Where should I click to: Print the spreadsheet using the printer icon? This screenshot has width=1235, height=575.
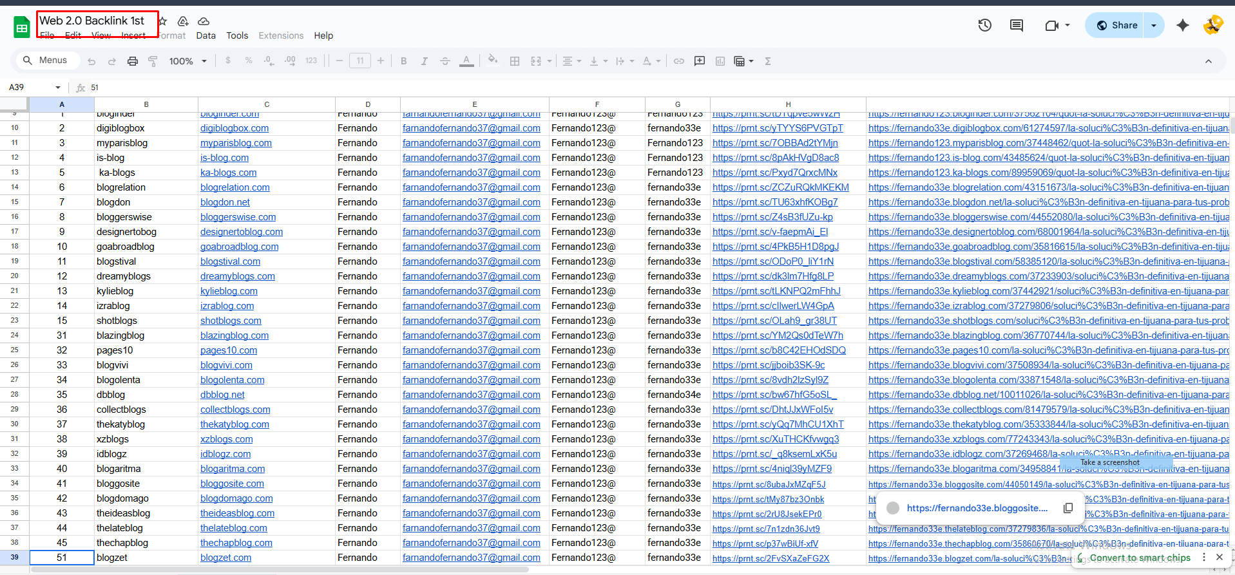[x=132, y=61]
